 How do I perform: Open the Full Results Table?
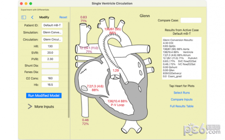[181, 106]
